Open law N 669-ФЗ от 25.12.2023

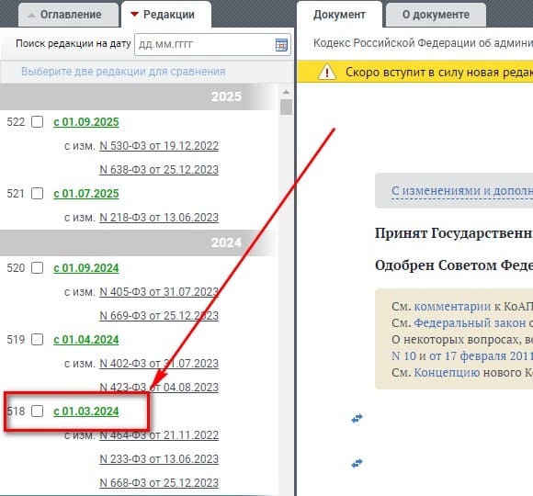(x=159, y=316)
